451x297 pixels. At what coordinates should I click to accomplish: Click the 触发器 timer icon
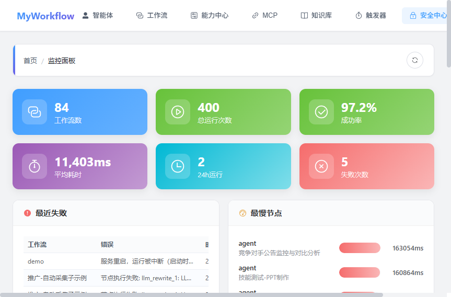click(359, 16)
